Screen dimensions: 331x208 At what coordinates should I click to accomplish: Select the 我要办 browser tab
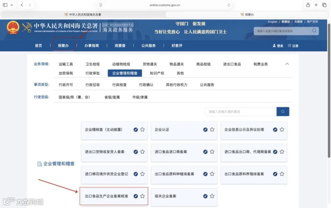click(x=247, y=15)
